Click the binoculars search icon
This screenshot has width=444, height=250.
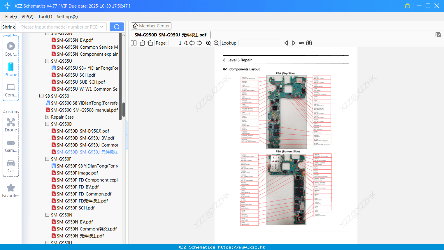pos(309,43)
